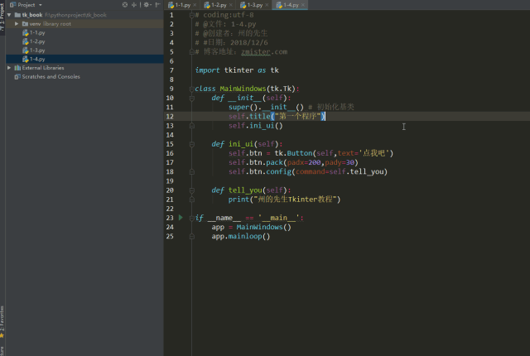Open the Project panel settings gear
The image size is (530, 356).
pos(147,5)
